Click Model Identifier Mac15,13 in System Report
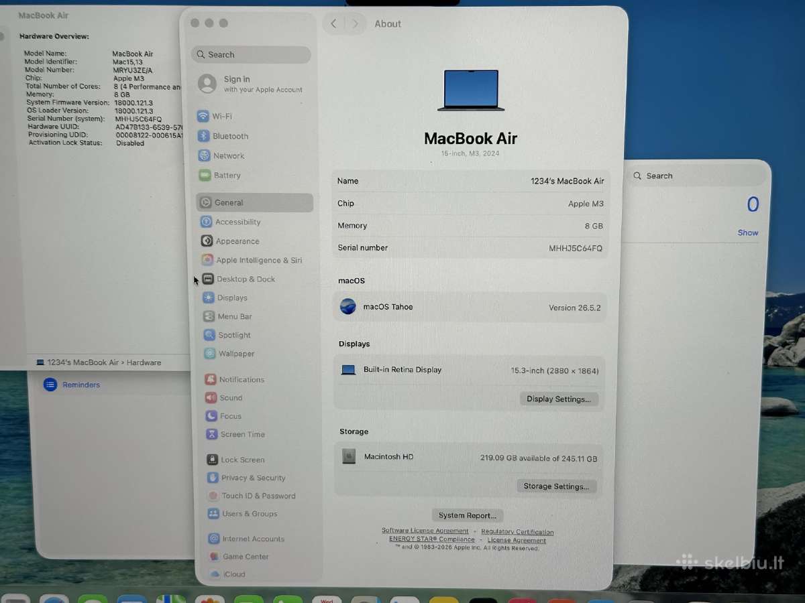Image resolution: width=805 pixels, height=603 pixels. (127, 62)
